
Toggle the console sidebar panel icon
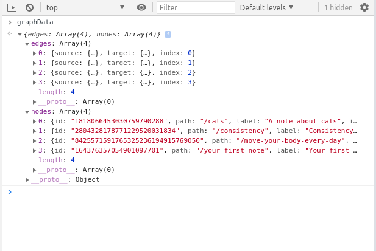coord(12,7)
